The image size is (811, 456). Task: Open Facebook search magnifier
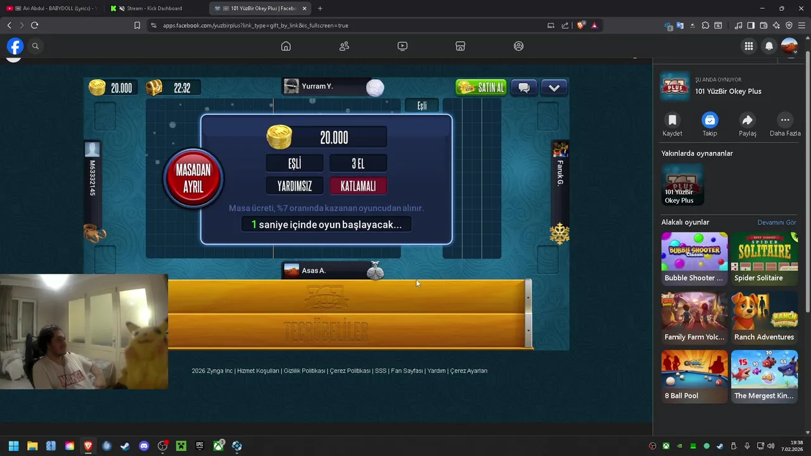[x=35, y=46]
